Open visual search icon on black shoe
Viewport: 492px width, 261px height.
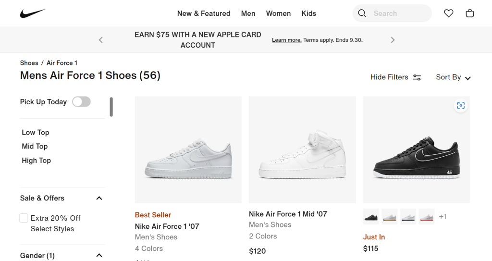461,106
